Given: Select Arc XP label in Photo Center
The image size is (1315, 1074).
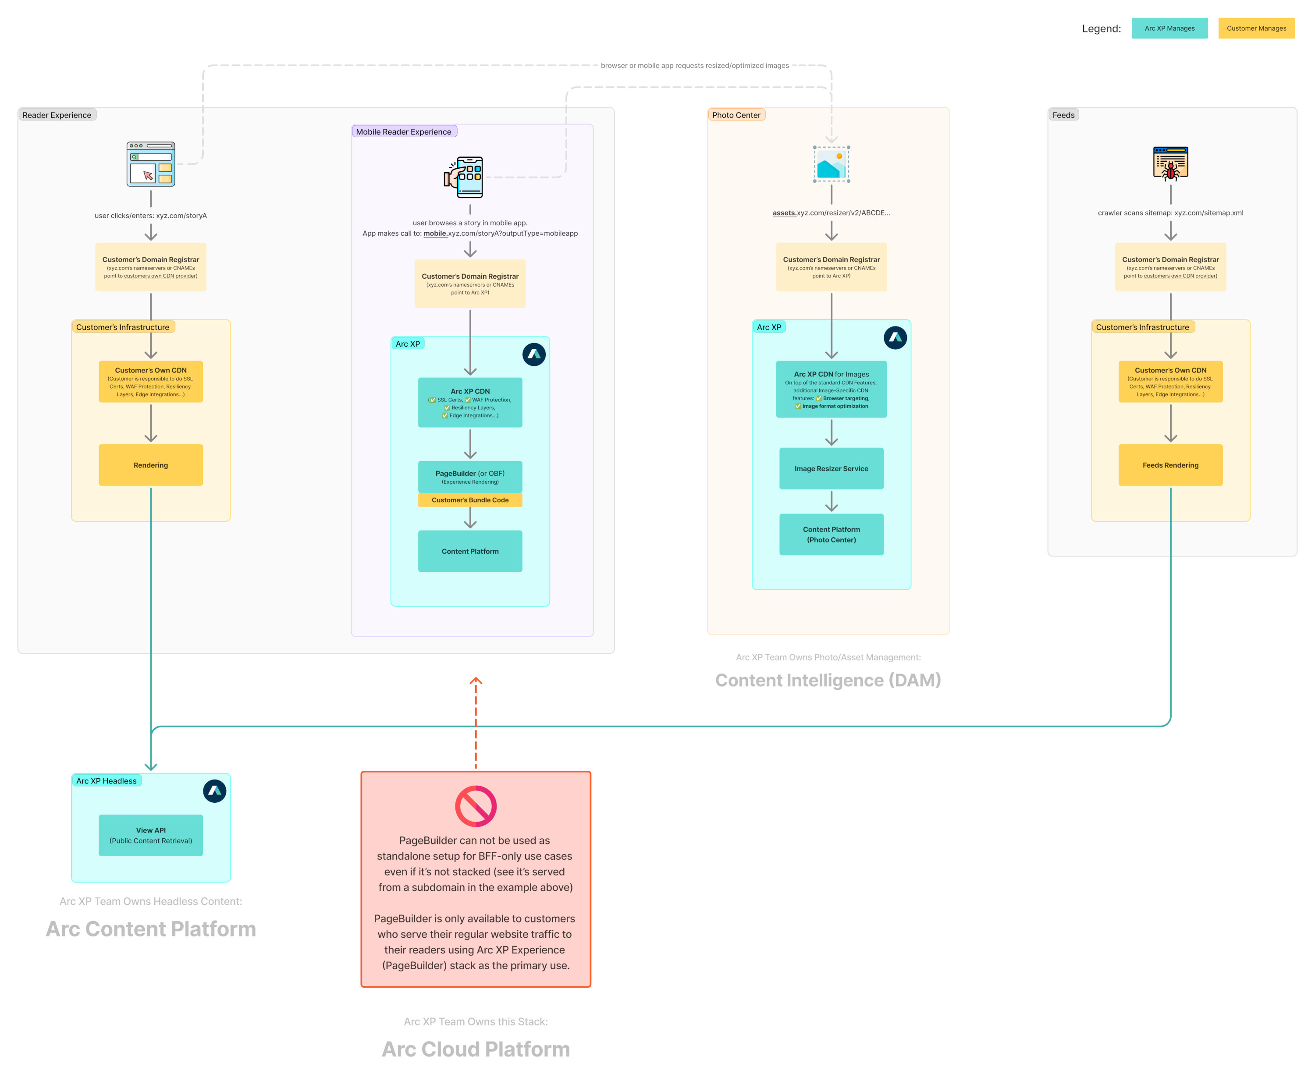Looking at the screenshot, I should [768, 327].
